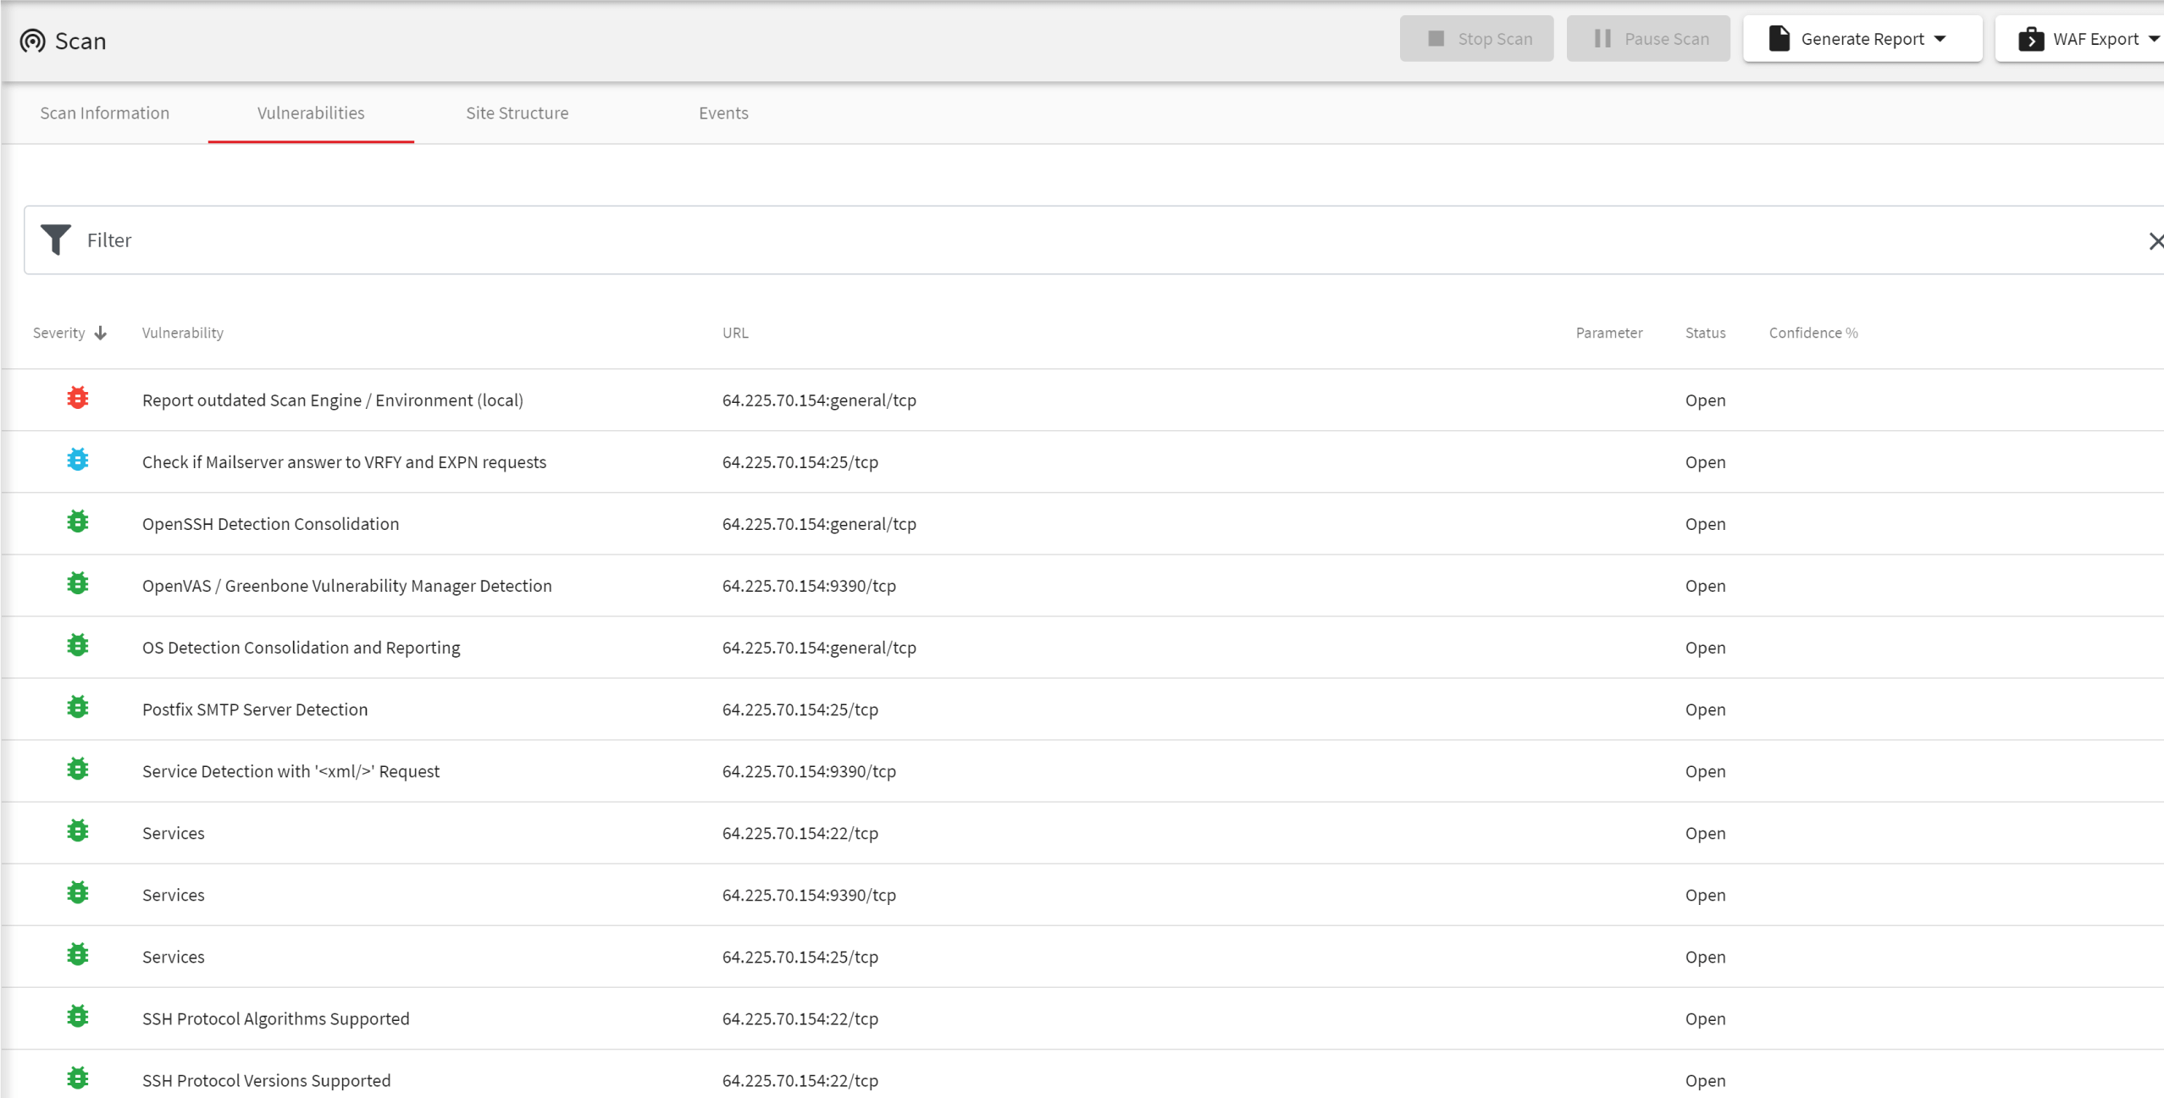This screenshot has width=2164, height=1098.
Task: Open 'Check if Mailserver answer to VRFY and EXPN requests'
Action: [344, 461]
